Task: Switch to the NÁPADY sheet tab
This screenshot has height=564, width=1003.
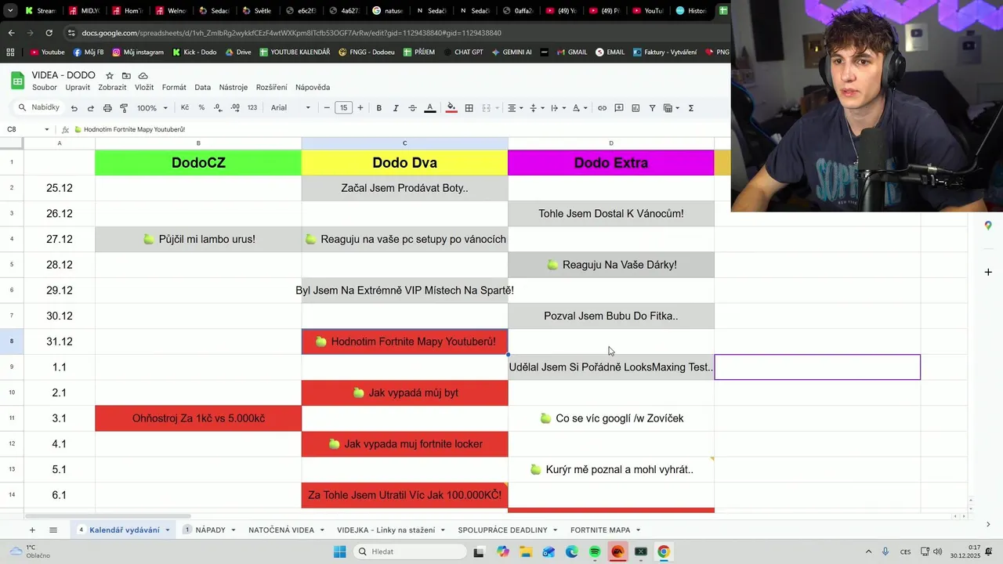Action: click(x=210, y=530)
